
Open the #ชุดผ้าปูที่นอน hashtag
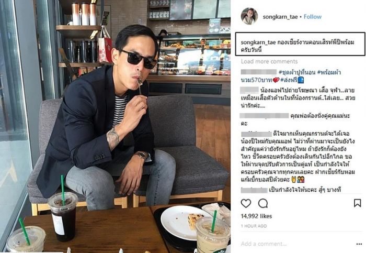(x=297, y=72)
